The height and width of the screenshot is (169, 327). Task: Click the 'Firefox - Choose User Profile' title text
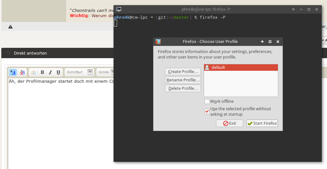pos(210,42)
